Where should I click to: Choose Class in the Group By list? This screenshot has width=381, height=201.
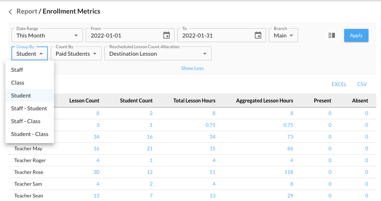[x=18, y=83]
